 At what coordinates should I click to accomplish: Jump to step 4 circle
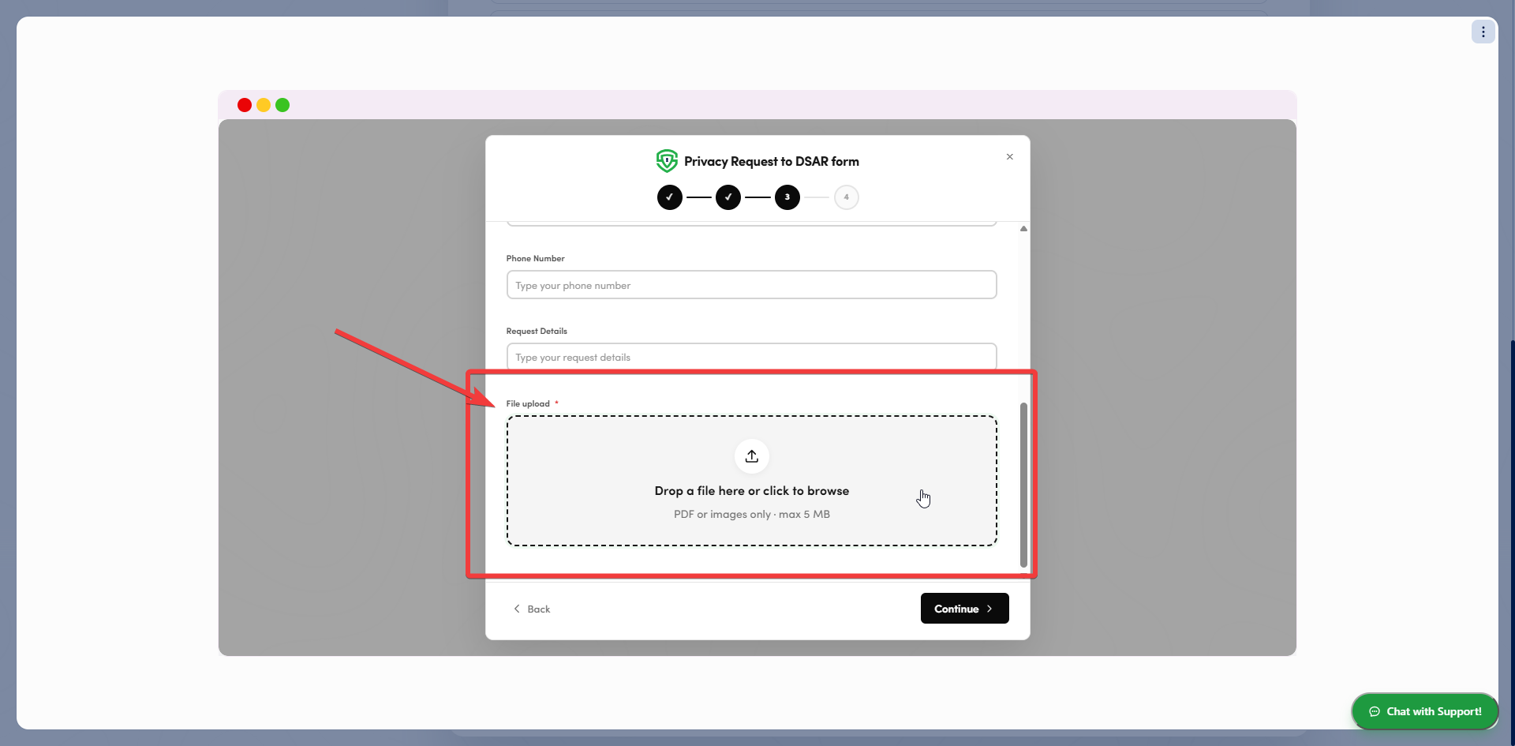846,197
